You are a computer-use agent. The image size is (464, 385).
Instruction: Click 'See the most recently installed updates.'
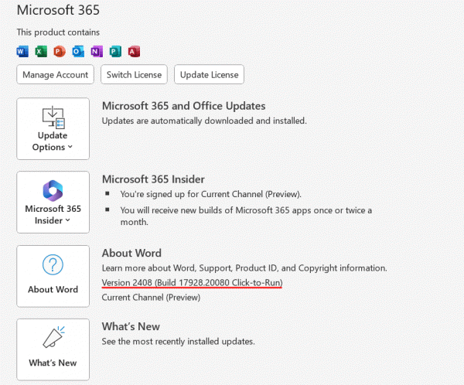[178, 342]
